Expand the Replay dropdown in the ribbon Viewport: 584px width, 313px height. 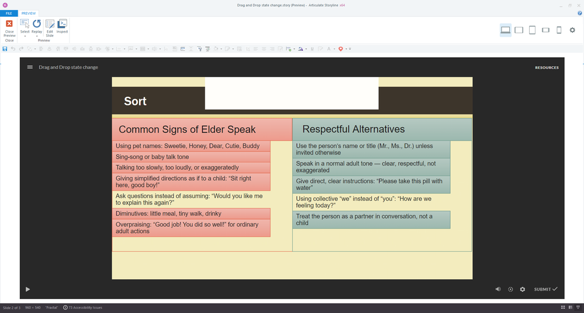tap(37, 36)
